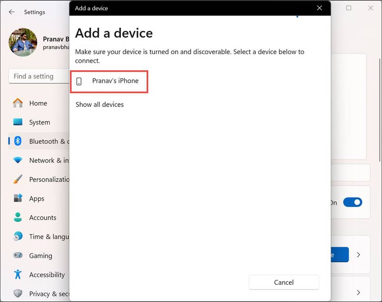Turn off the Bluetooth toggle
382x302 pixels.
(x=352, y=202)
